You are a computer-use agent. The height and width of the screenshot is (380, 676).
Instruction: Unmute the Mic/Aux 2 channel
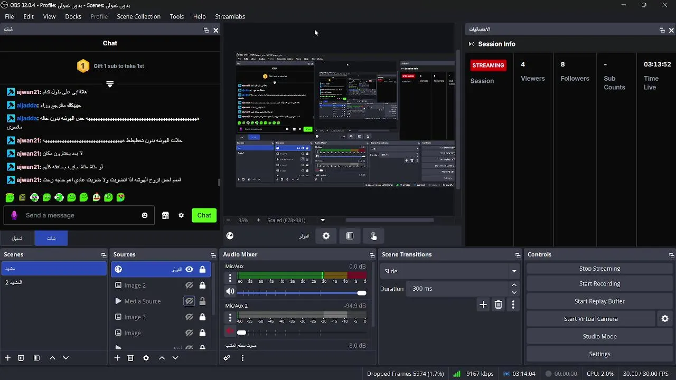(230, 331)
